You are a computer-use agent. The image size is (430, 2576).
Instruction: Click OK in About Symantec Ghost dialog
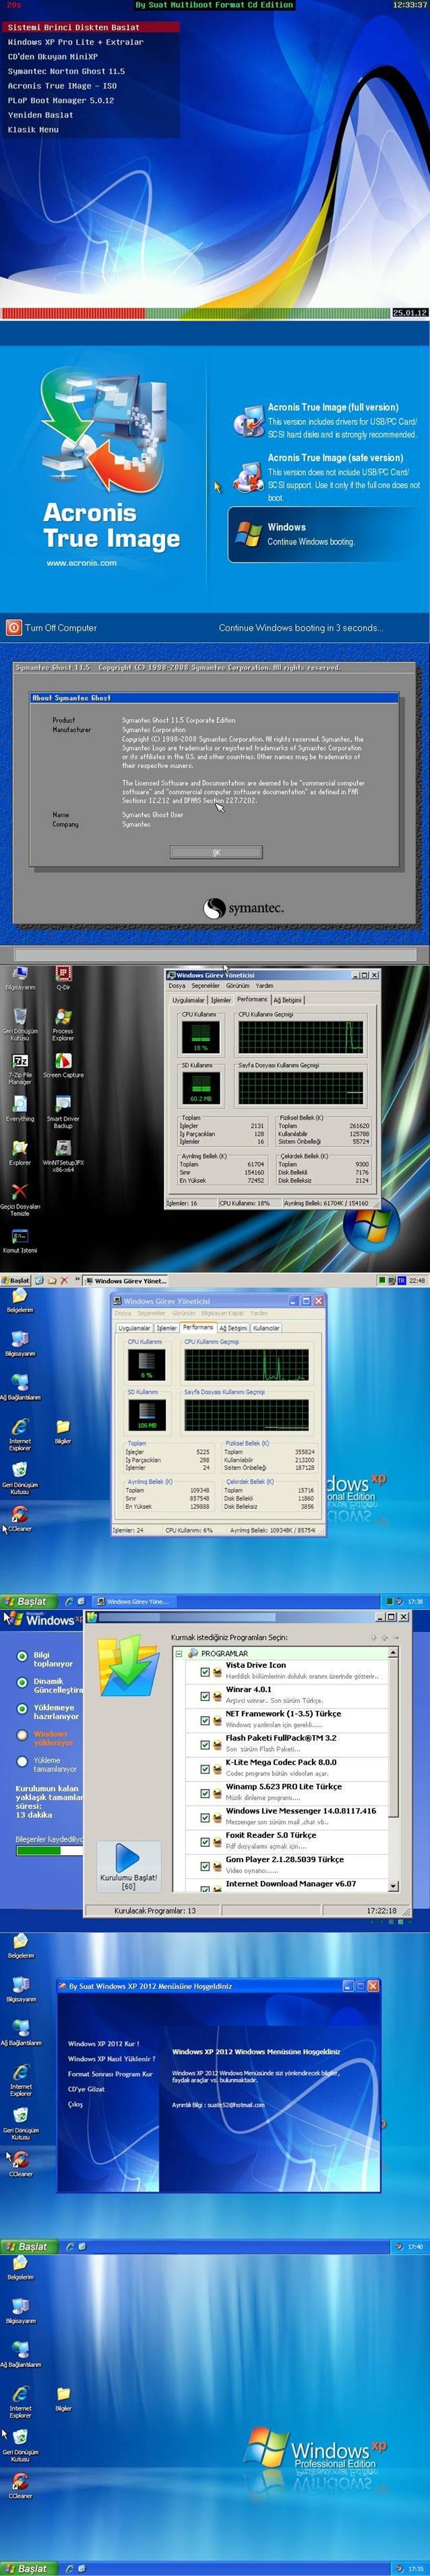tap(216, 852)
